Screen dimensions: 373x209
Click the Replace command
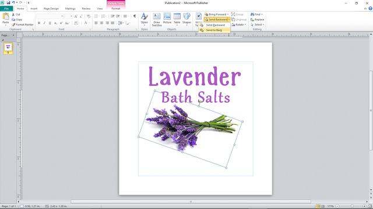coord(258,19)
